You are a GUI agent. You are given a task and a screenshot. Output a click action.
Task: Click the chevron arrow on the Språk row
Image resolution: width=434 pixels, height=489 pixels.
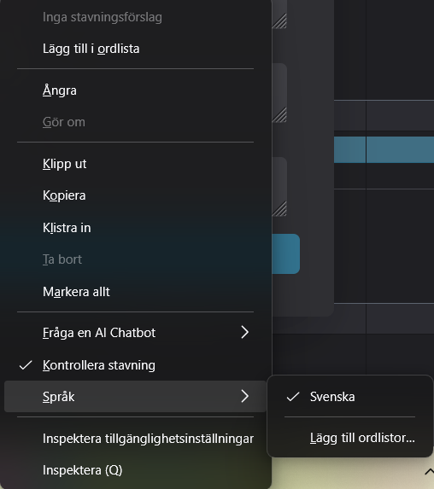pyautogui.click(x=245, y=396)
